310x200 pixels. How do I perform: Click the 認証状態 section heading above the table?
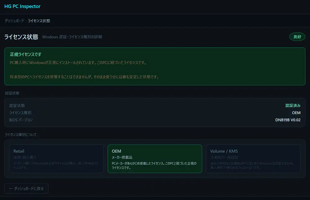(12, 93)
